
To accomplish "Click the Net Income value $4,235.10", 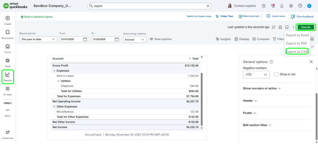I will pos(193,127).
